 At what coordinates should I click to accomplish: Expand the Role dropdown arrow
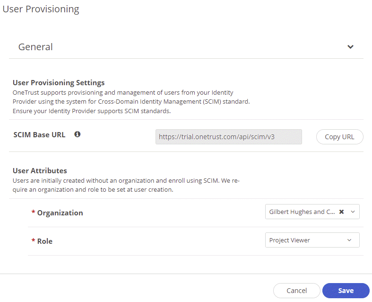point(349,240)
